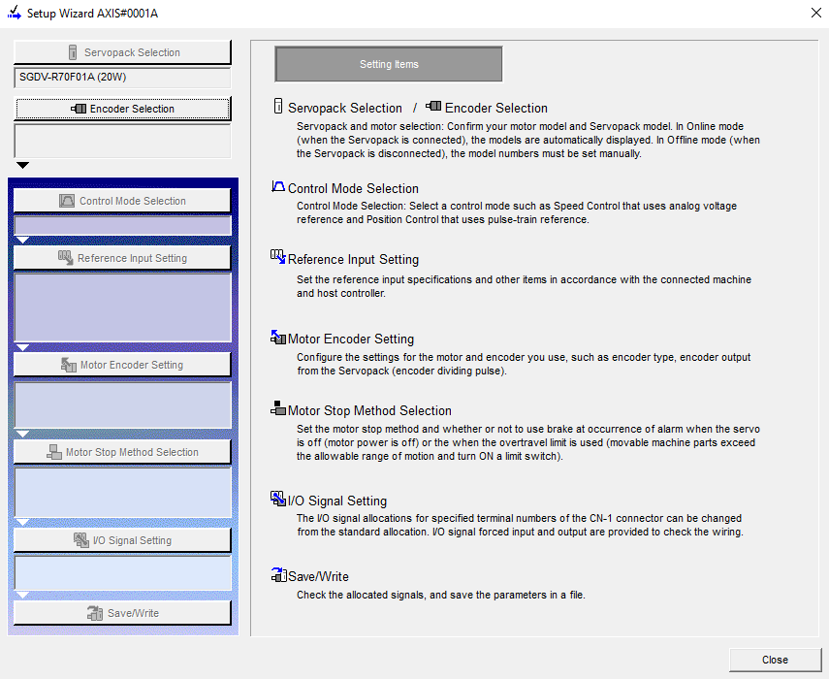This screenshot has height=679, width=829.
Task: Click the empty field under Encoder Selection
Action: point(122,142)
